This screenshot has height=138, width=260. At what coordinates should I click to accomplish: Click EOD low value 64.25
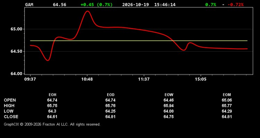tap(111, 111)
